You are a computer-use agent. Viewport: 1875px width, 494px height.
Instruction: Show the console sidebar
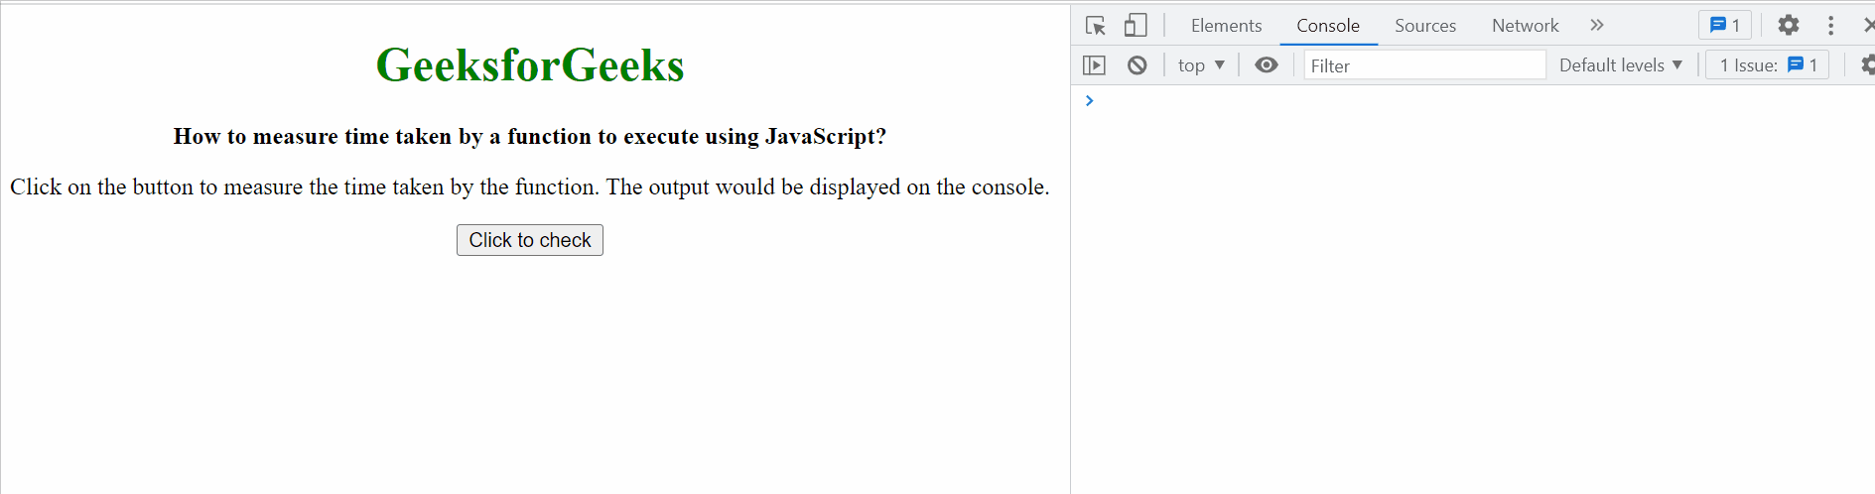coord(1094,65)
